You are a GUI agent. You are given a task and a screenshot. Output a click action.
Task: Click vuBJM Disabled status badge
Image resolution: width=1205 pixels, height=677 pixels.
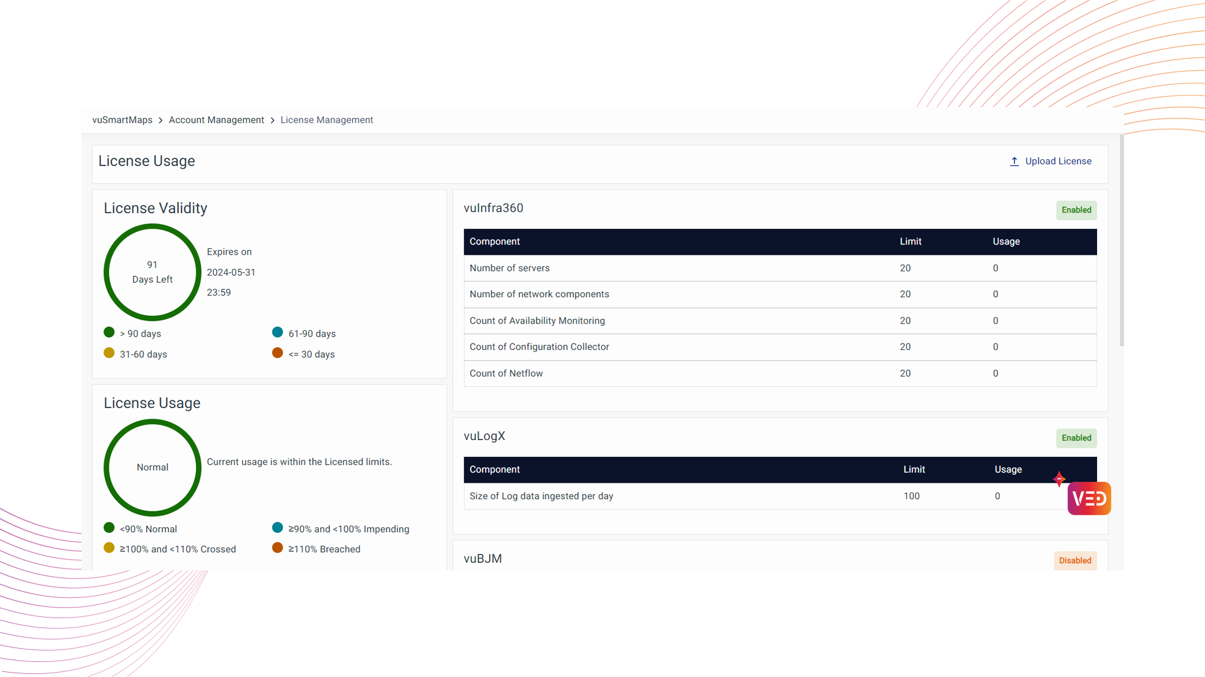pyautogui.click(x=1075, y=560)
